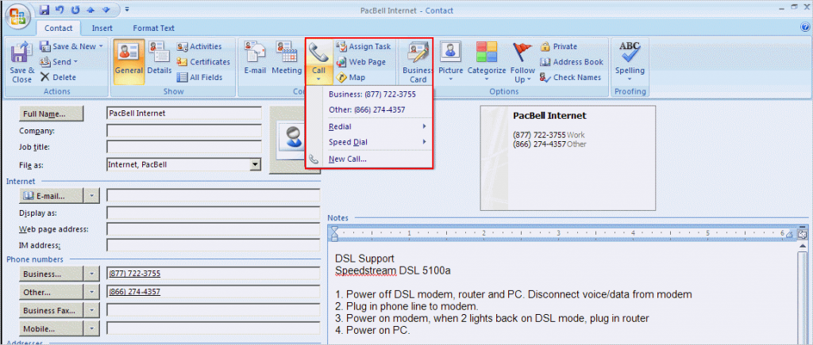Open the Follow Up flag menu
The height and width of the screenshot is (345, 813).
tap(522, 62)
